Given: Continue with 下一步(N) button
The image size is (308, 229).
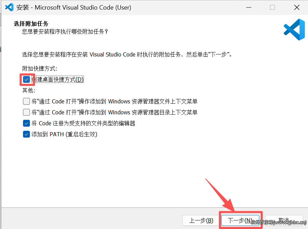Looking at the screenshot, I should tap(240, 220).
